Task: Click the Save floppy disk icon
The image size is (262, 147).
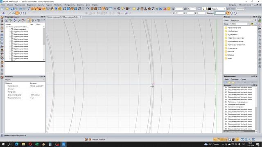Action: tap(12, 9)
